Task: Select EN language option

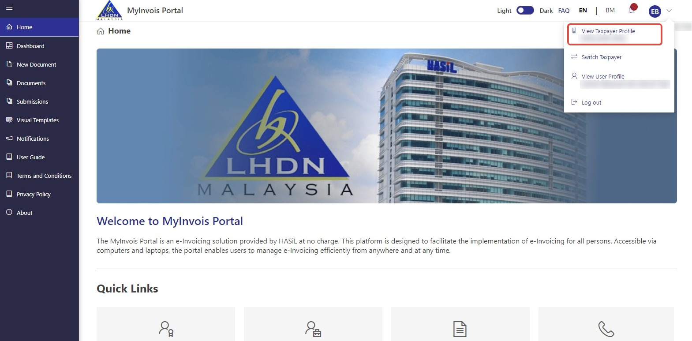Action: [x=583, y=10]
